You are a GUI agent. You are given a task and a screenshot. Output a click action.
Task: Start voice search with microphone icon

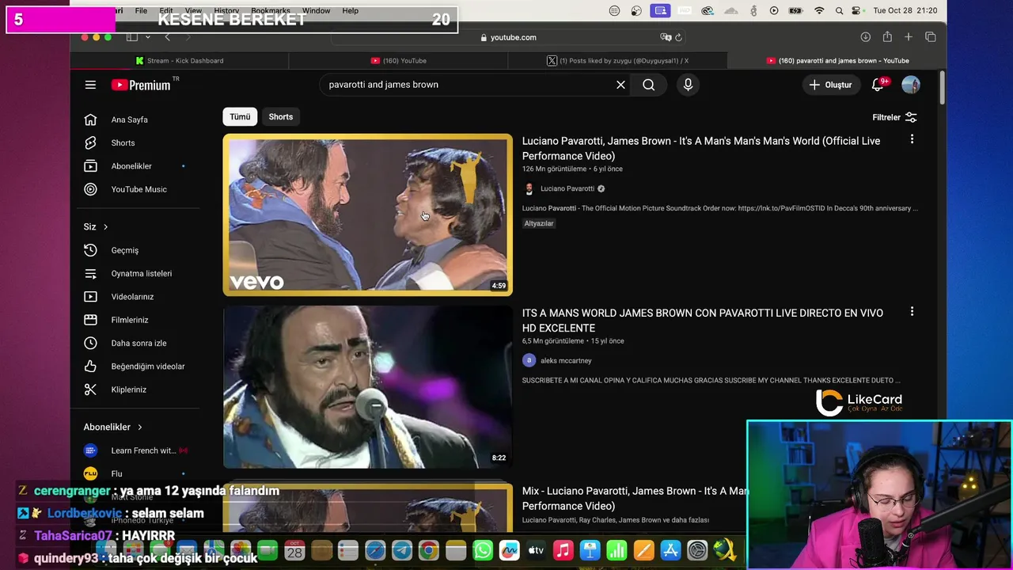tap(688, 85)
